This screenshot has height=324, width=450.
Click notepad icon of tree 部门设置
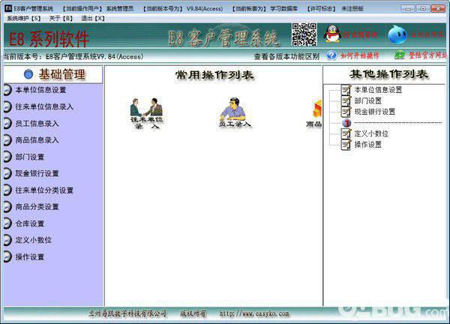pyautogui.click(x=346, y=100)
